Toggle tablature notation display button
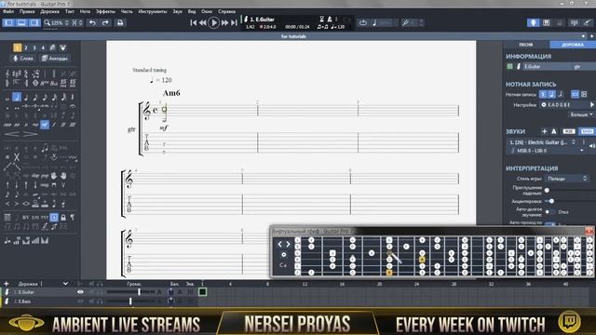The width and height of the screenshot is (596, 335). pyautogui.click(x=551, y=94)
